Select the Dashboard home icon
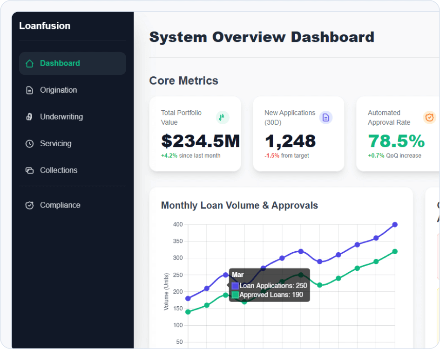440x349 pixels. click(29, 63)
